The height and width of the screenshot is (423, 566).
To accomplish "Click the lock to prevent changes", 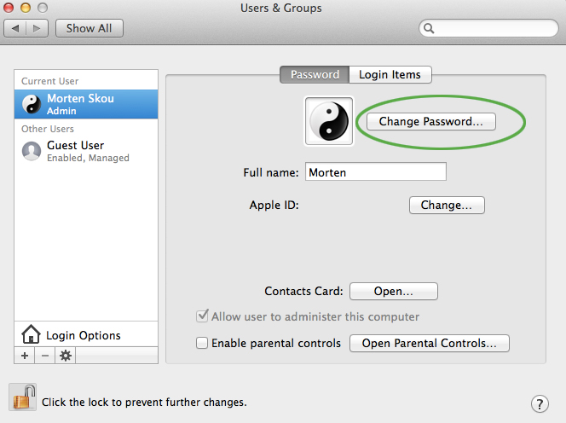I will click(23, 397).
